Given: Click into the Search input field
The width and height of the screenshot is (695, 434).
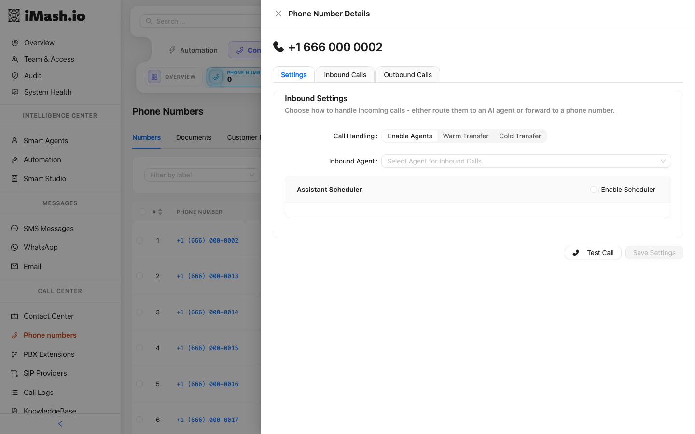Looking at the screenshot, I should pos(201,21).
